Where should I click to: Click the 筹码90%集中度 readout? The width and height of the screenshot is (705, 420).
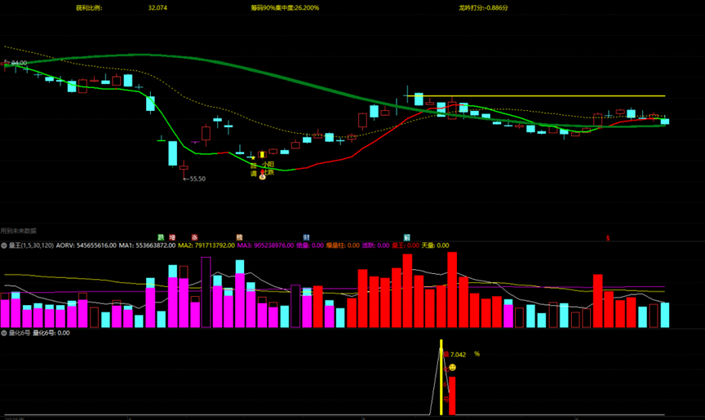(285, 7)
